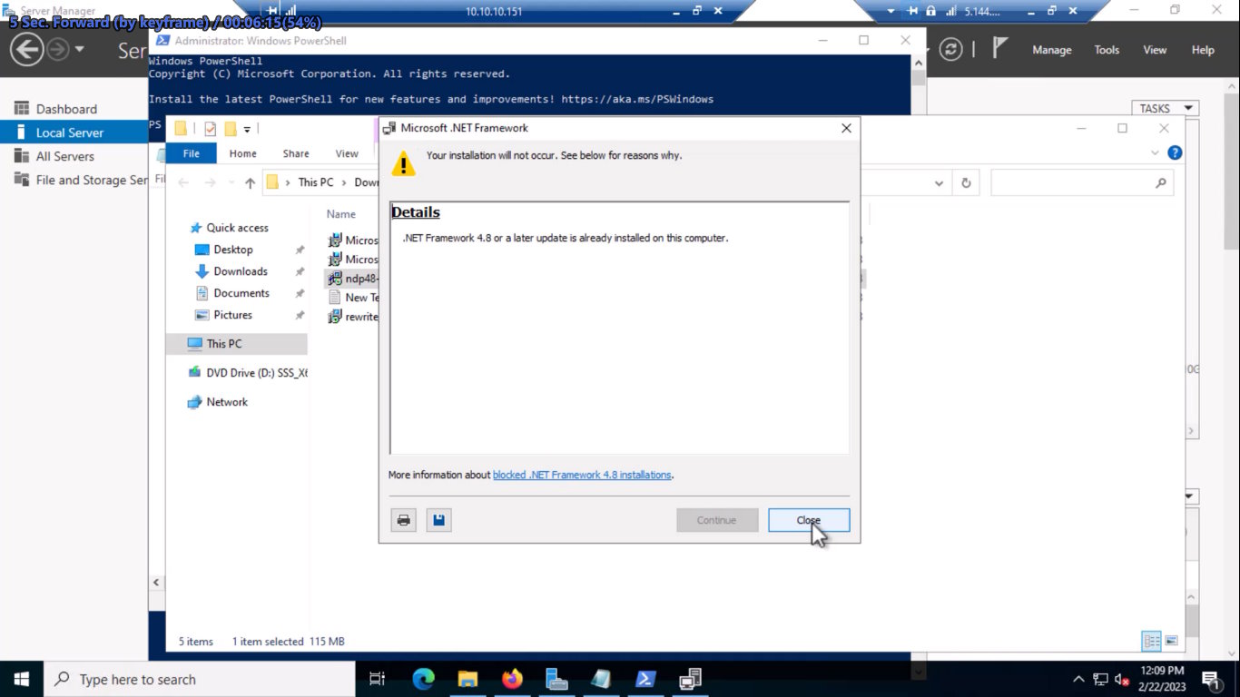Image resolution: width=1240 pixels, height=697 pixels.
Task: Open Notepad from the taskbar
Action: pos(601,679)
